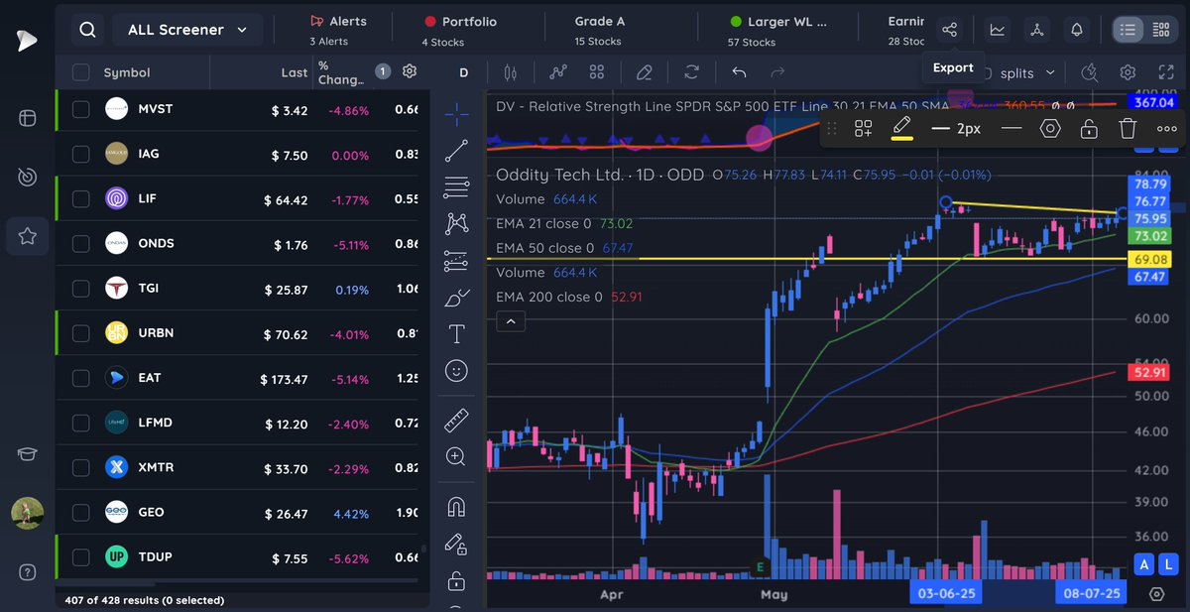Click the filter count badge 1
Image resolution: width=1190 pixels, height=612 pixels.
point(383,71)
